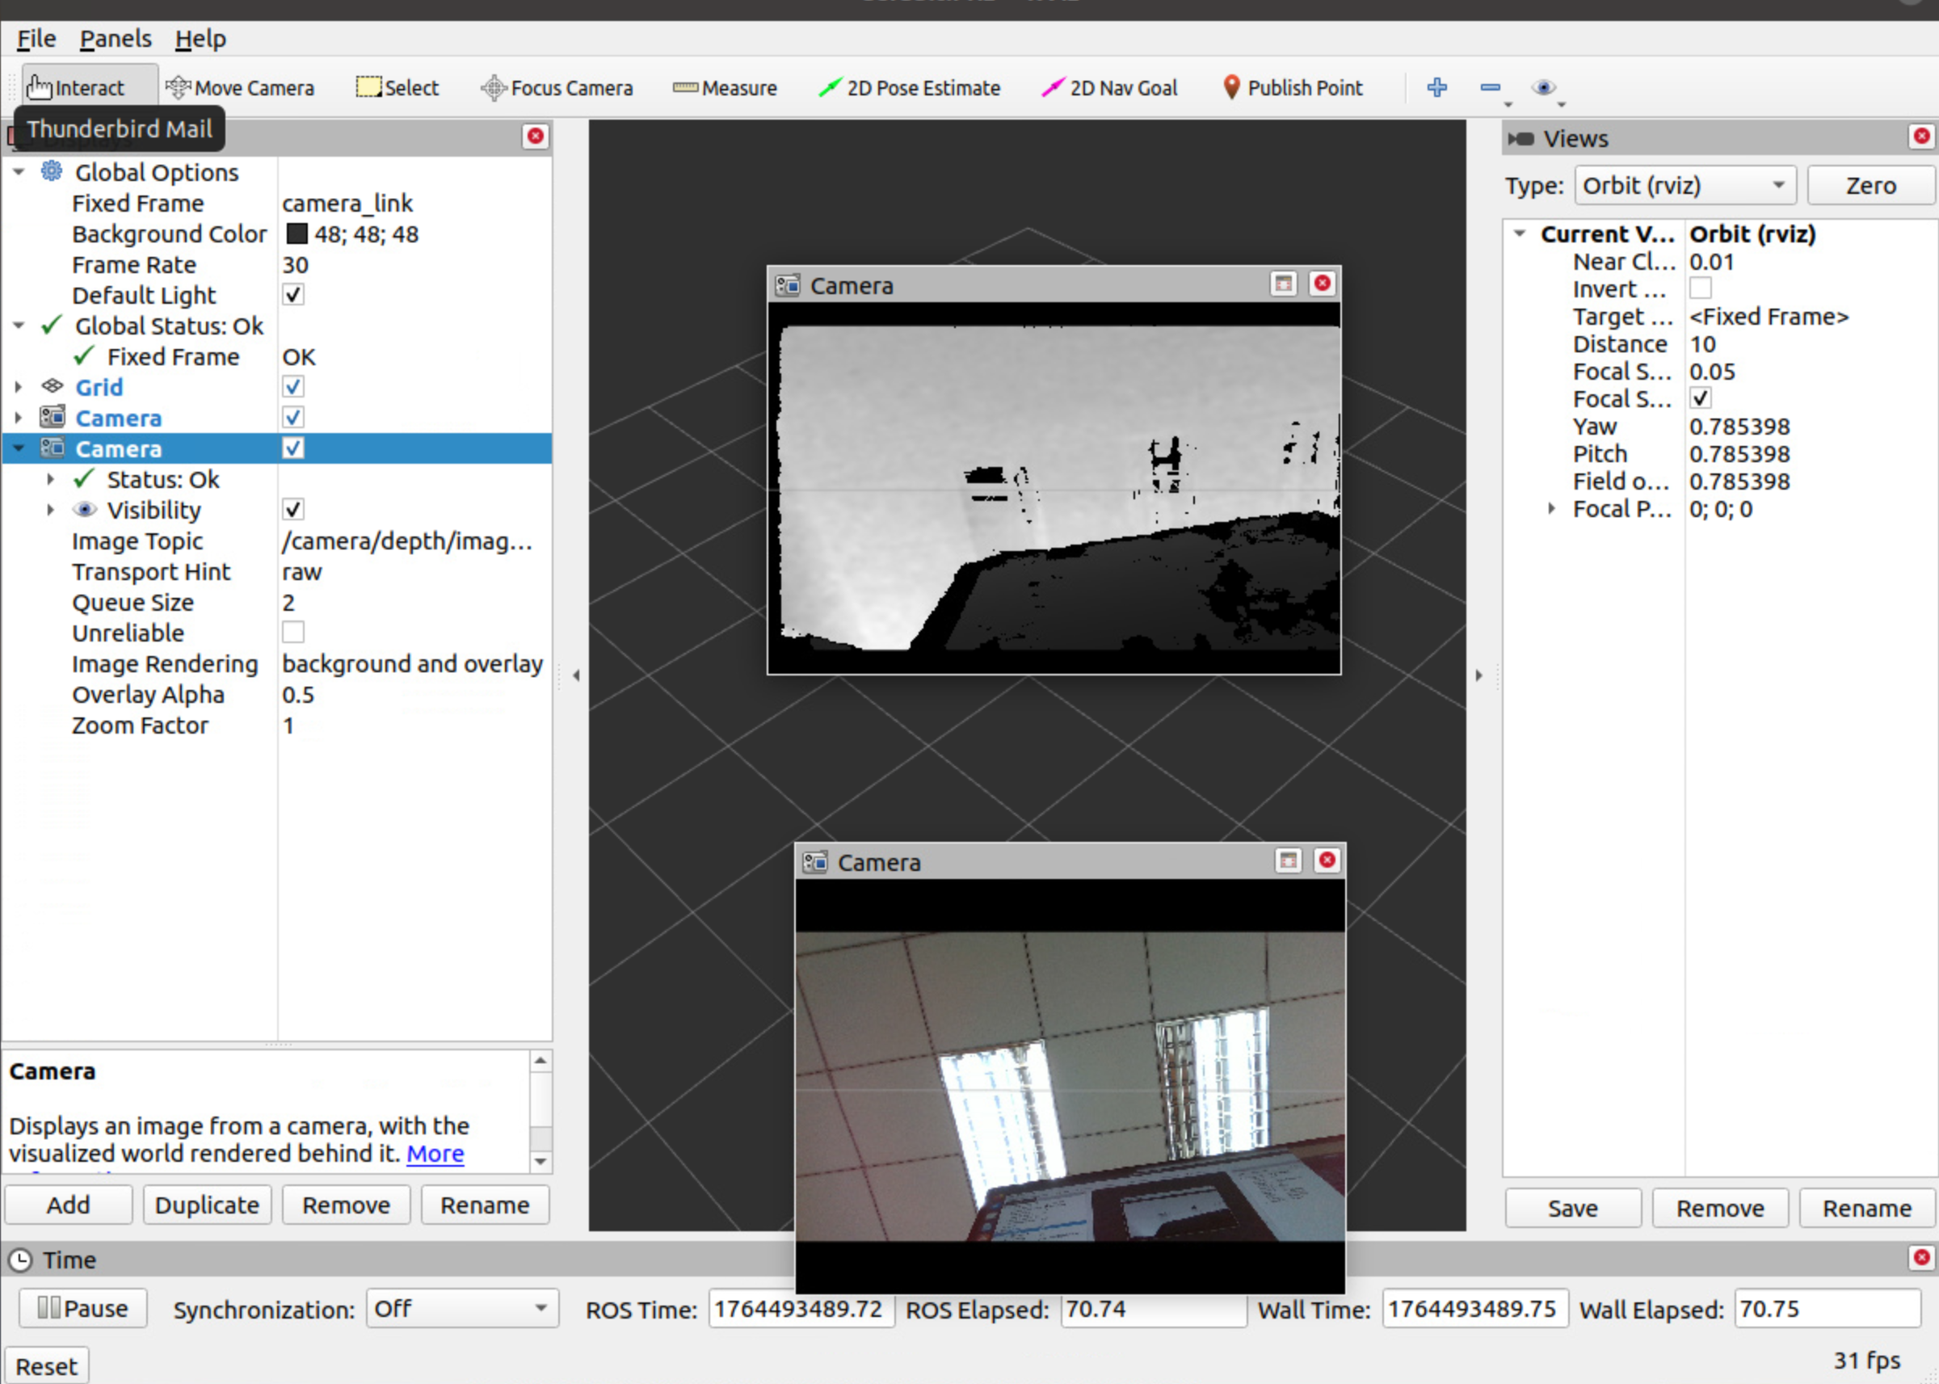
Task: Open the Panels menu
Action: tap(116, 40)
